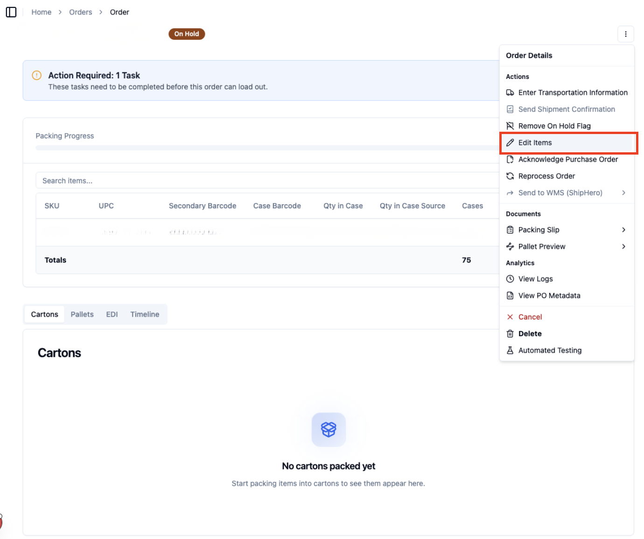Choose Reprocess Order
Viewport: 644px width, 539px height.
[567, 176]
